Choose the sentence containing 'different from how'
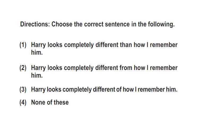The height and width of the screenshot is (132, 199). pyautogui.click(x=104, y=72)
